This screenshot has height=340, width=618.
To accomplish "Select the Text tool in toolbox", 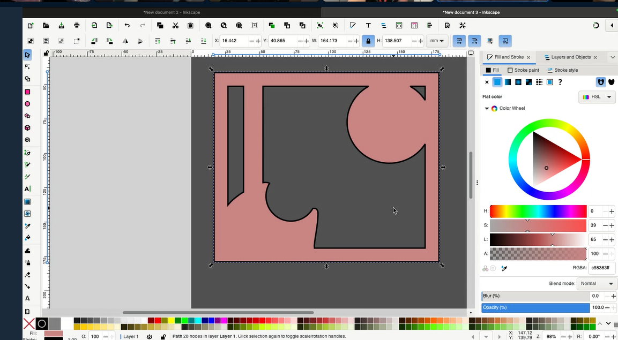I will click(27, 189).
